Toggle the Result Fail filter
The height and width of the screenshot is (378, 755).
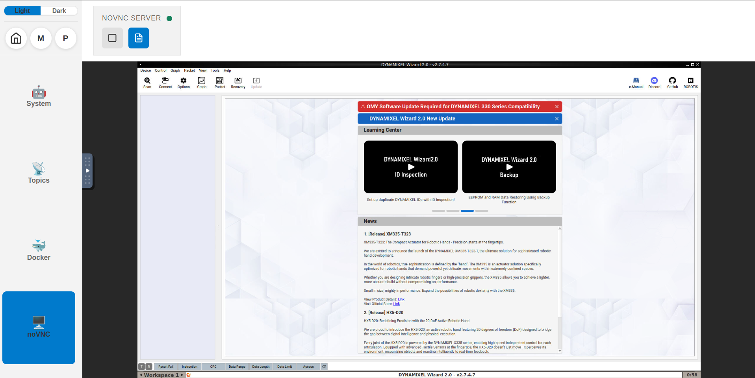point(166,367)
